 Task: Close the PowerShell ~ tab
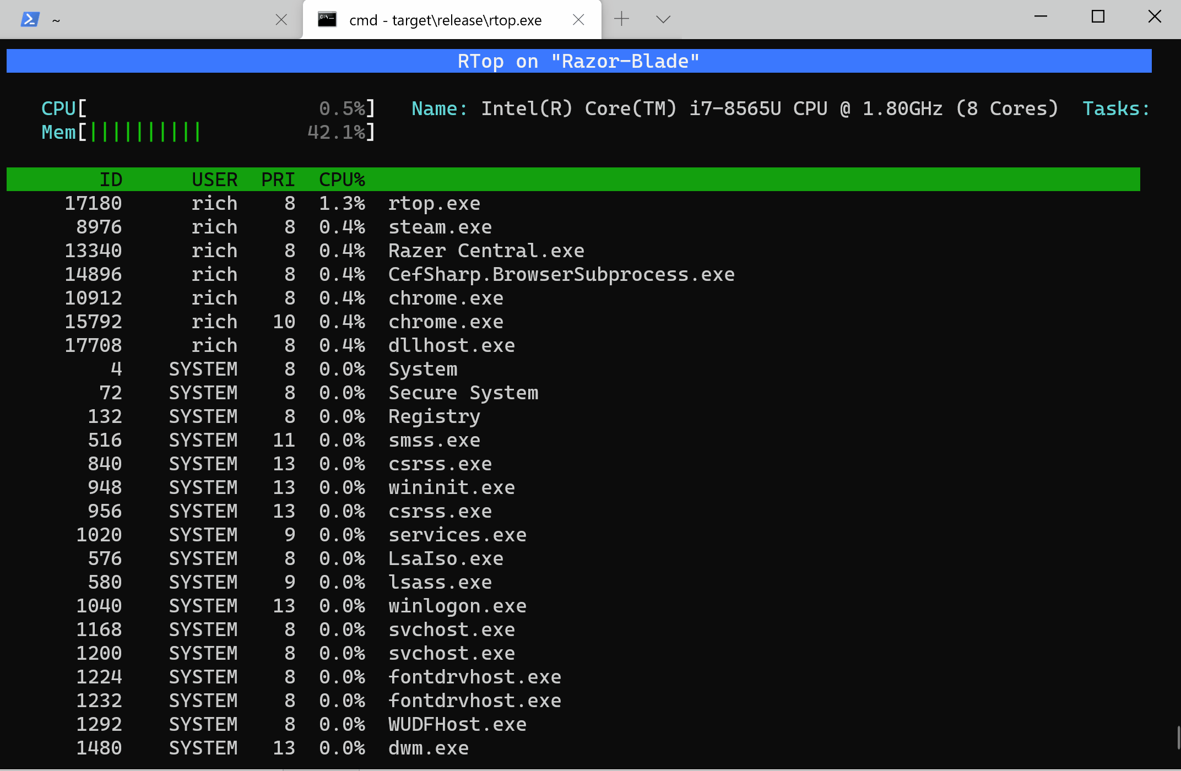click(x=281, y=20)
